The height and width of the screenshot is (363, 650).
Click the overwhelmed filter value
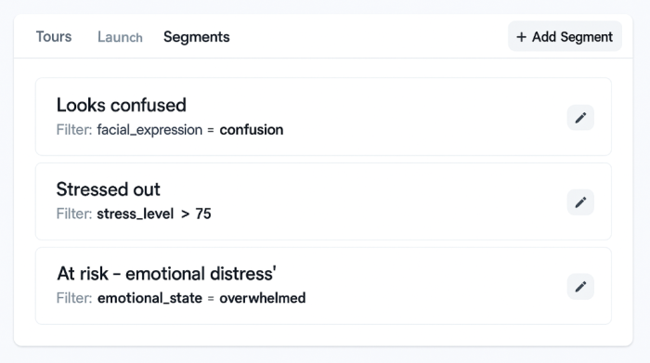263,298
